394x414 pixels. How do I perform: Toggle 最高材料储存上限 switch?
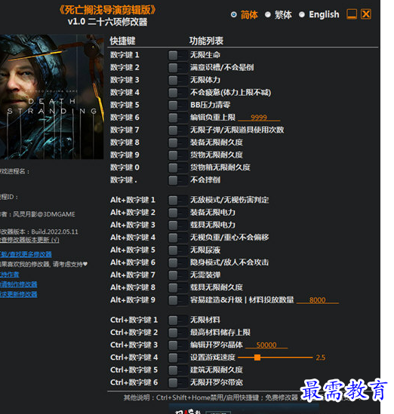(177, 333)
